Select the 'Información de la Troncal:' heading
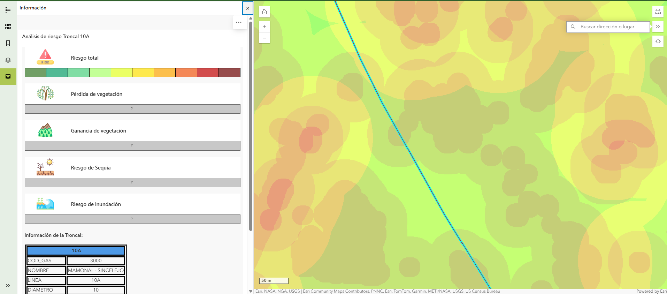 (54, 235)
